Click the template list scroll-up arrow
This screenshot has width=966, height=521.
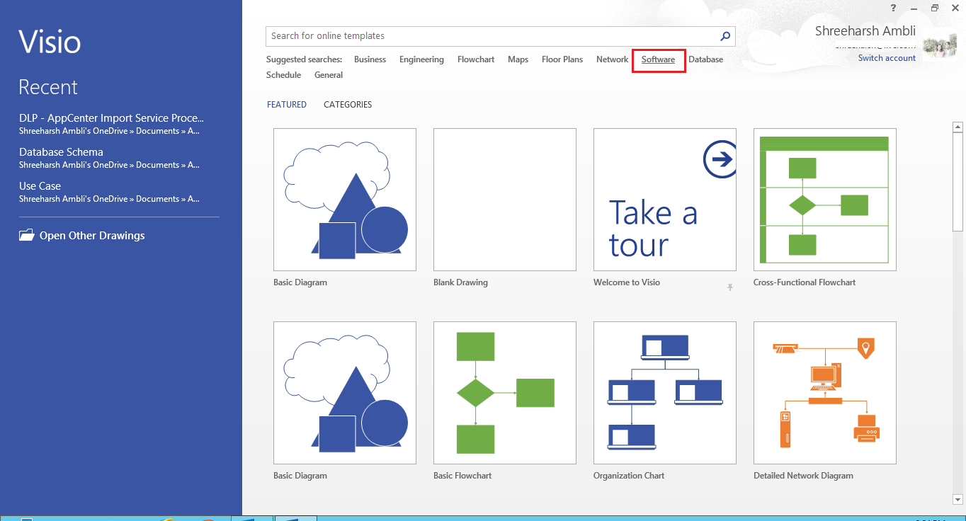(958, 127)
